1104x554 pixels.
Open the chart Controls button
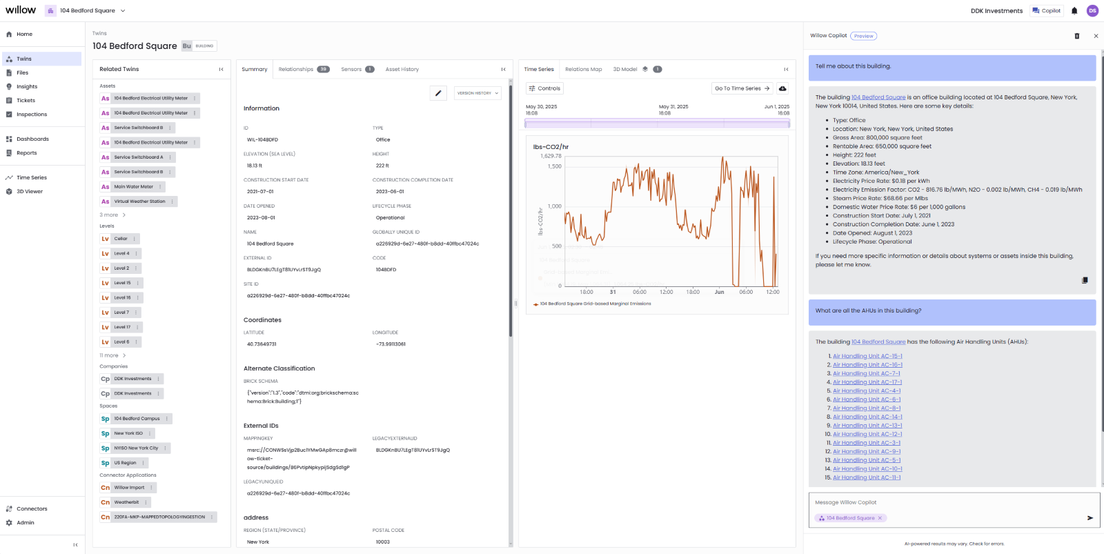tap(545, 88)
